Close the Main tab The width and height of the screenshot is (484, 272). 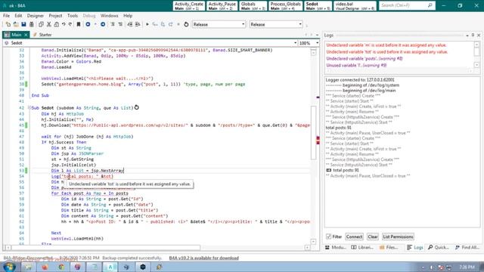pyautogui.click(x=26, y=35)
